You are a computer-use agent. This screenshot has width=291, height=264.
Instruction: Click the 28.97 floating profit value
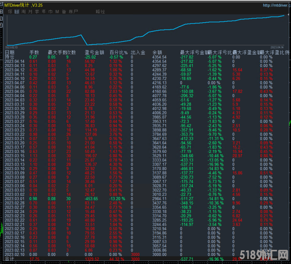coord(237,156)
